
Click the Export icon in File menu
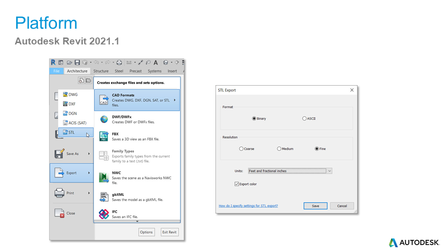(x=59, y=173)
